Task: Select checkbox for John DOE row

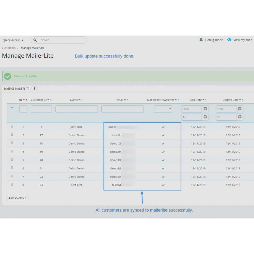Action: (12, 126)
